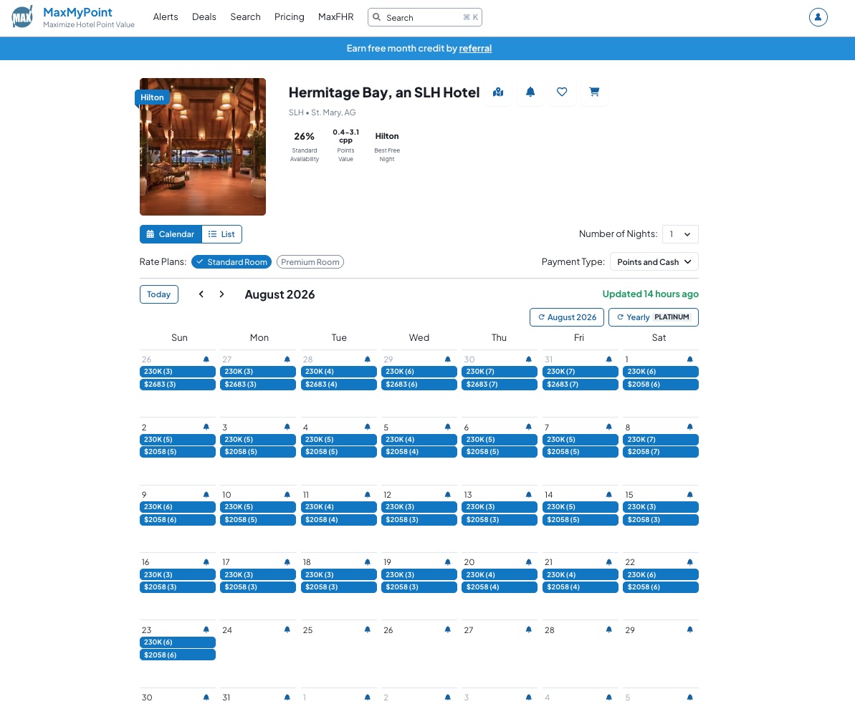
Task: Click the Today button
Action: click(x=158, y=294)
